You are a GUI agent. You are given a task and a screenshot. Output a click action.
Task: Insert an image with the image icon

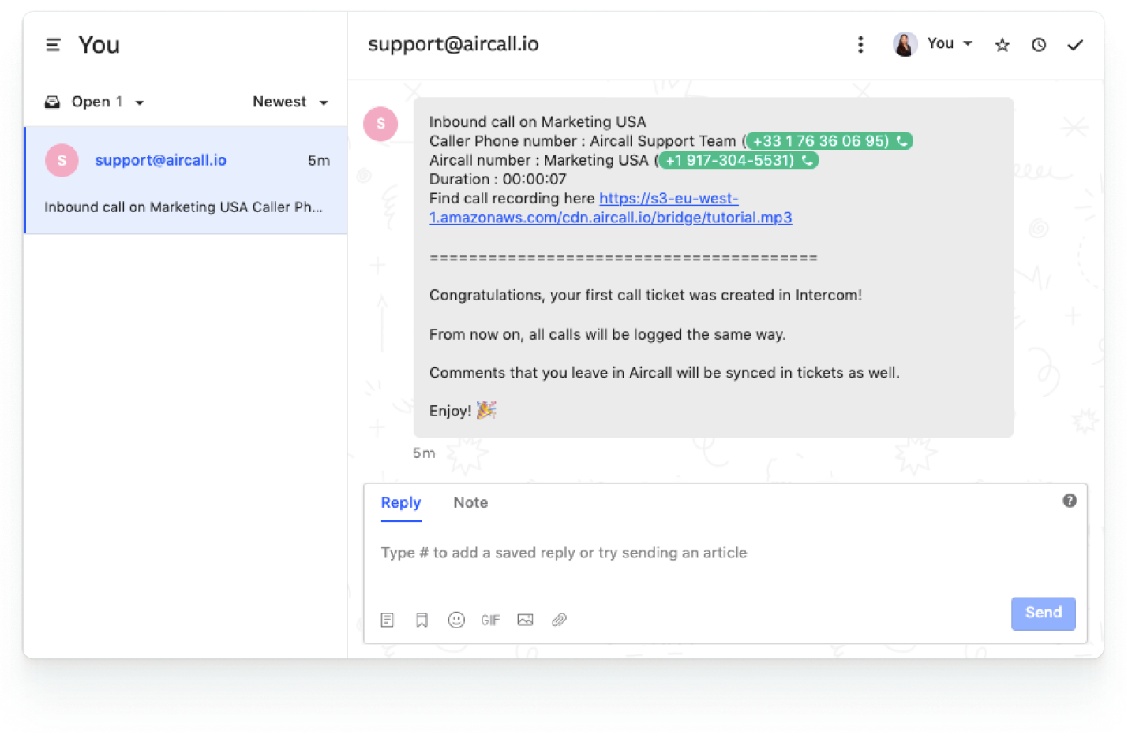pyautogui.click(x=525, y=620)
